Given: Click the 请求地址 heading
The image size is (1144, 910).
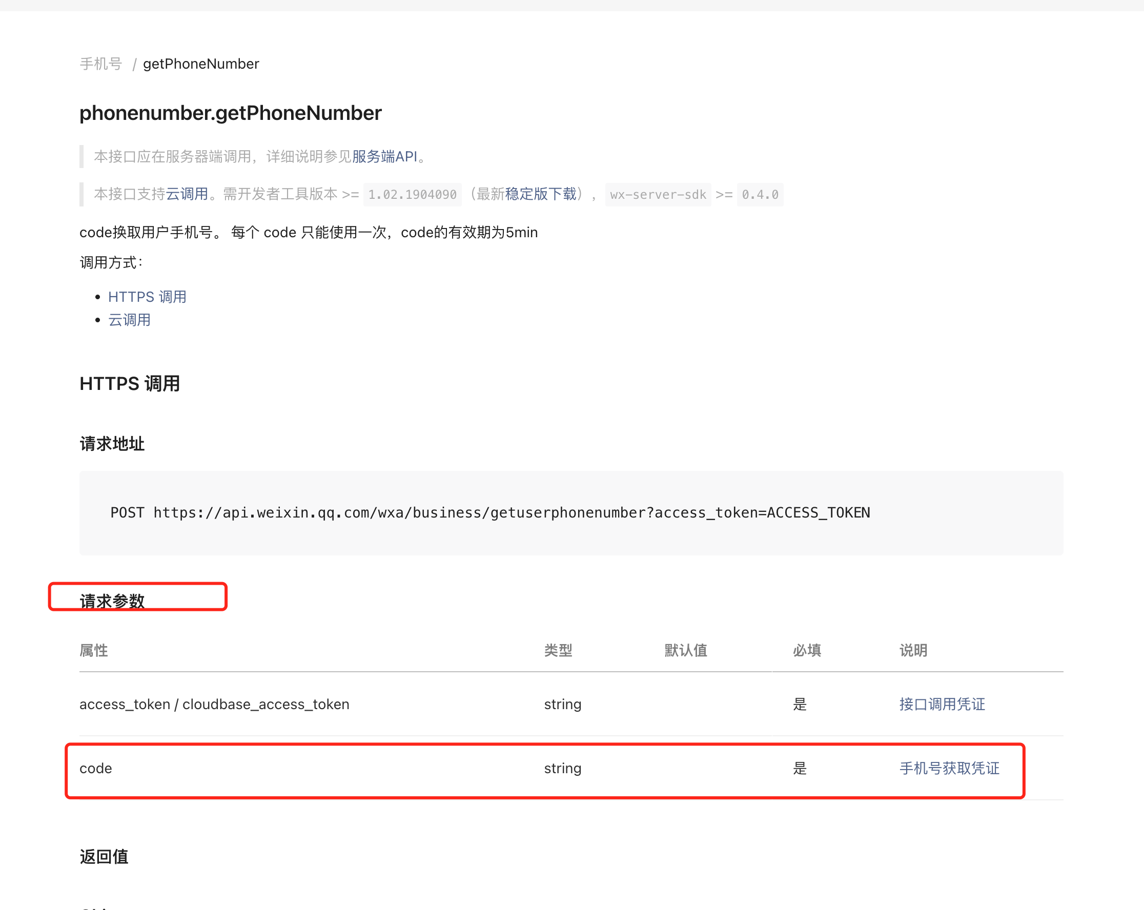Looking at the screenshot, I should coord(112,444).
